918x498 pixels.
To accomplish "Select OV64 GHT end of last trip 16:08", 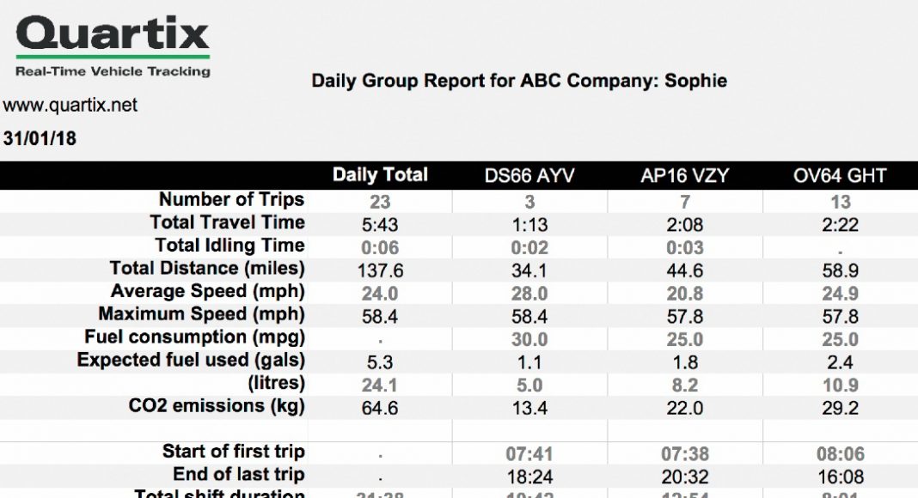I will coord(840,476).
